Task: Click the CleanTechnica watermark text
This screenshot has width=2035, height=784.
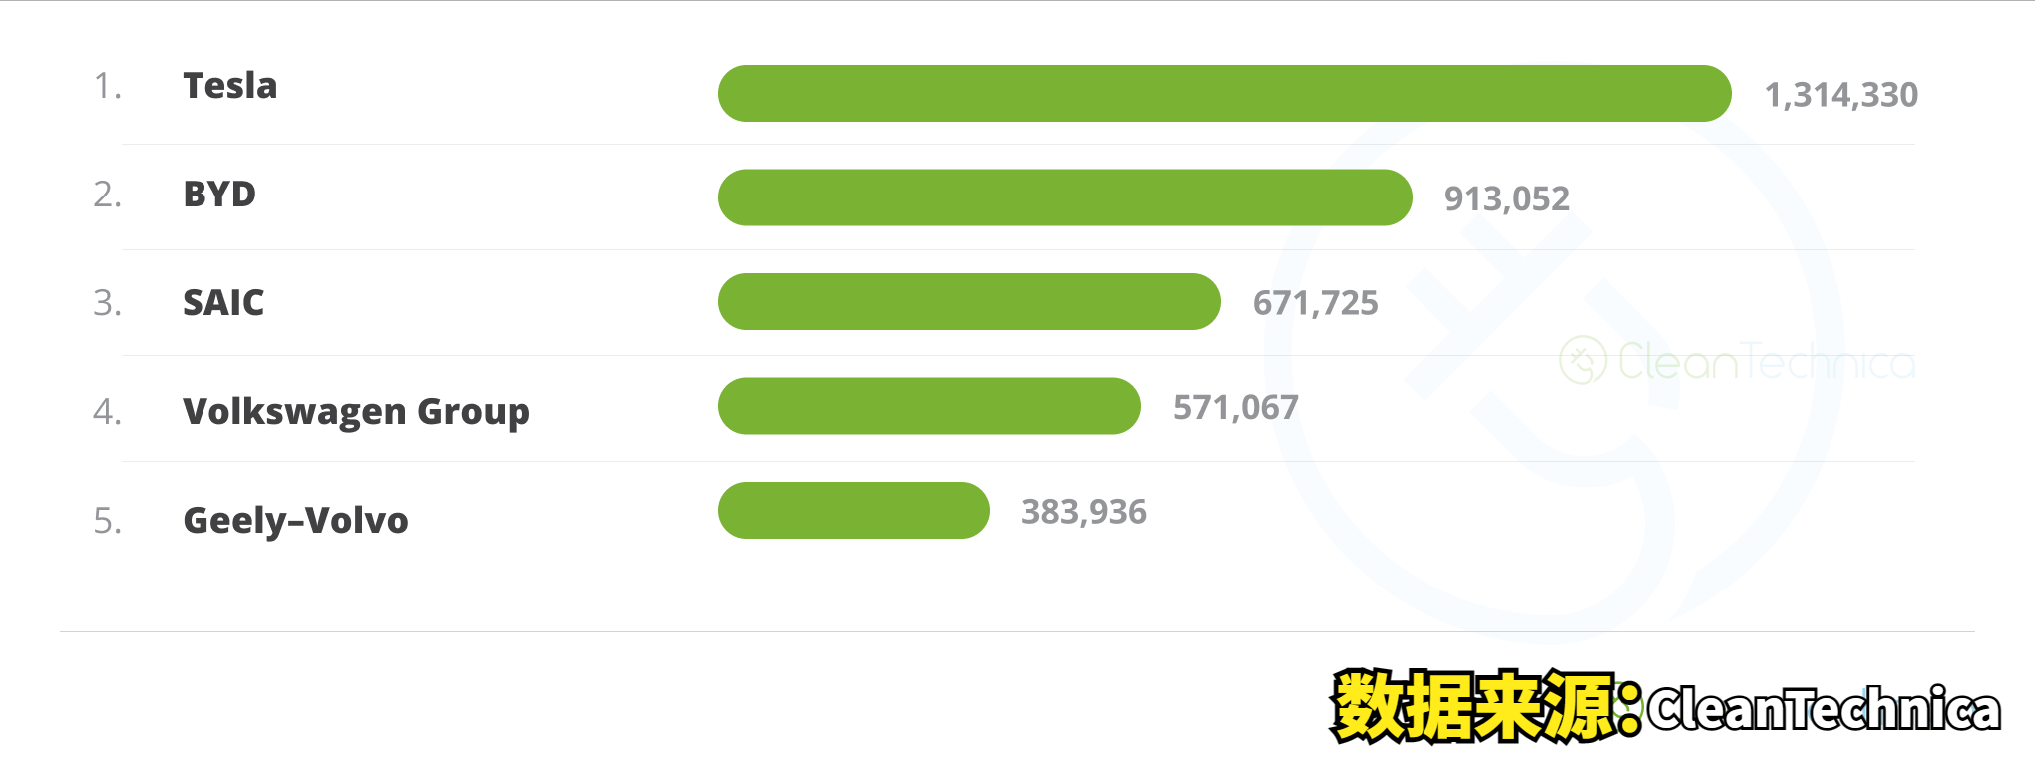Action: click(1766, 362)
